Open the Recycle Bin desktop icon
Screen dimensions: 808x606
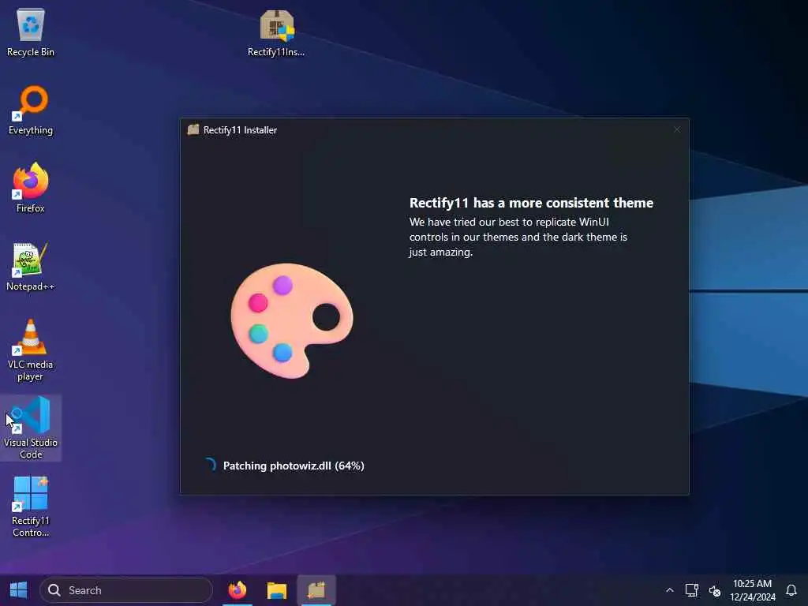point(31,32)
